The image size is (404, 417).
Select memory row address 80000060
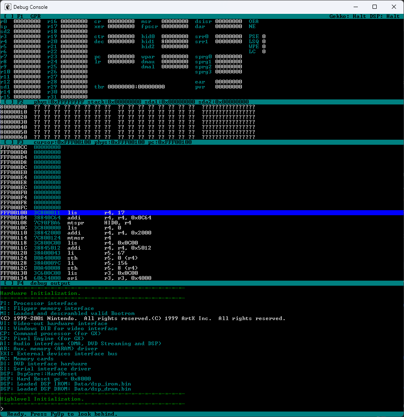(13, 137)
